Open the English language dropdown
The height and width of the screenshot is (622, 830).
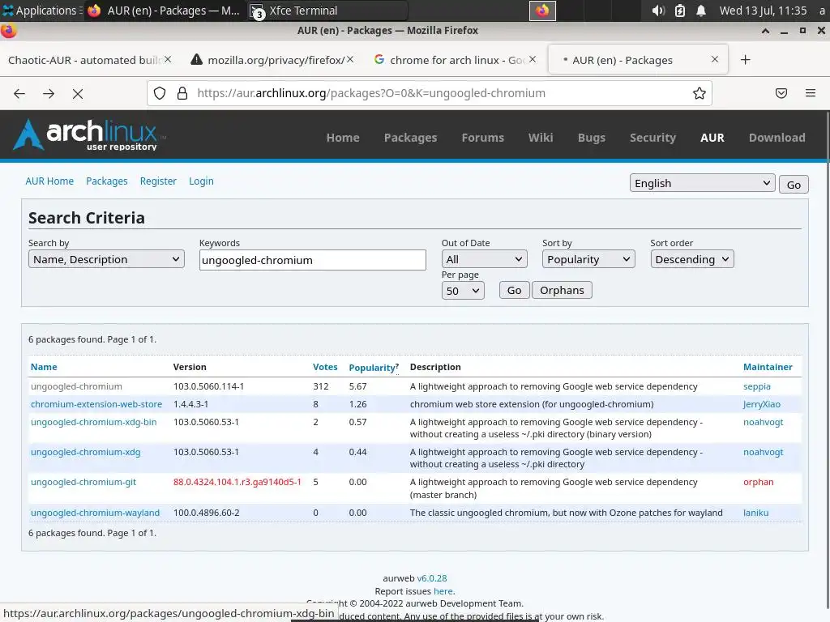pos(703,183)
